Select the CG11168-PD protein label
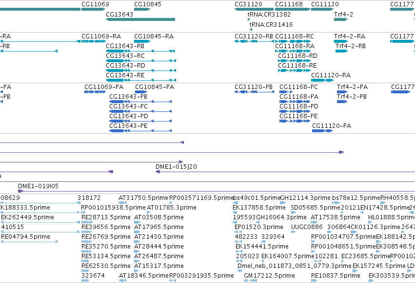Viewport: 415px width, 283px height. [299, 106]
